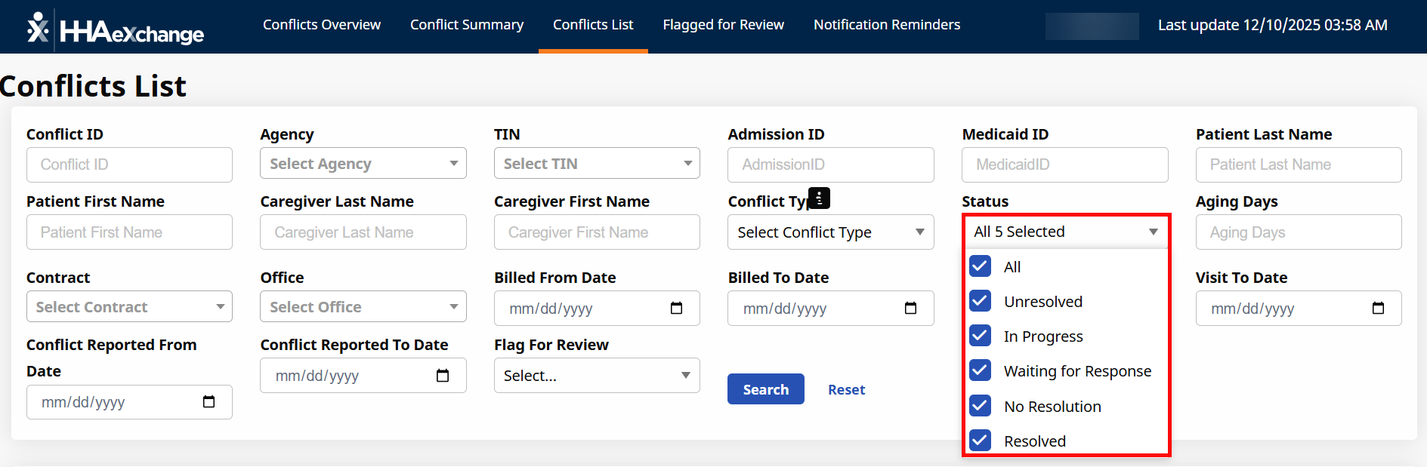Click the three-dot icon beside Conflict Type
Viewport: 1427px width, 467px height.
pos(819,198)
